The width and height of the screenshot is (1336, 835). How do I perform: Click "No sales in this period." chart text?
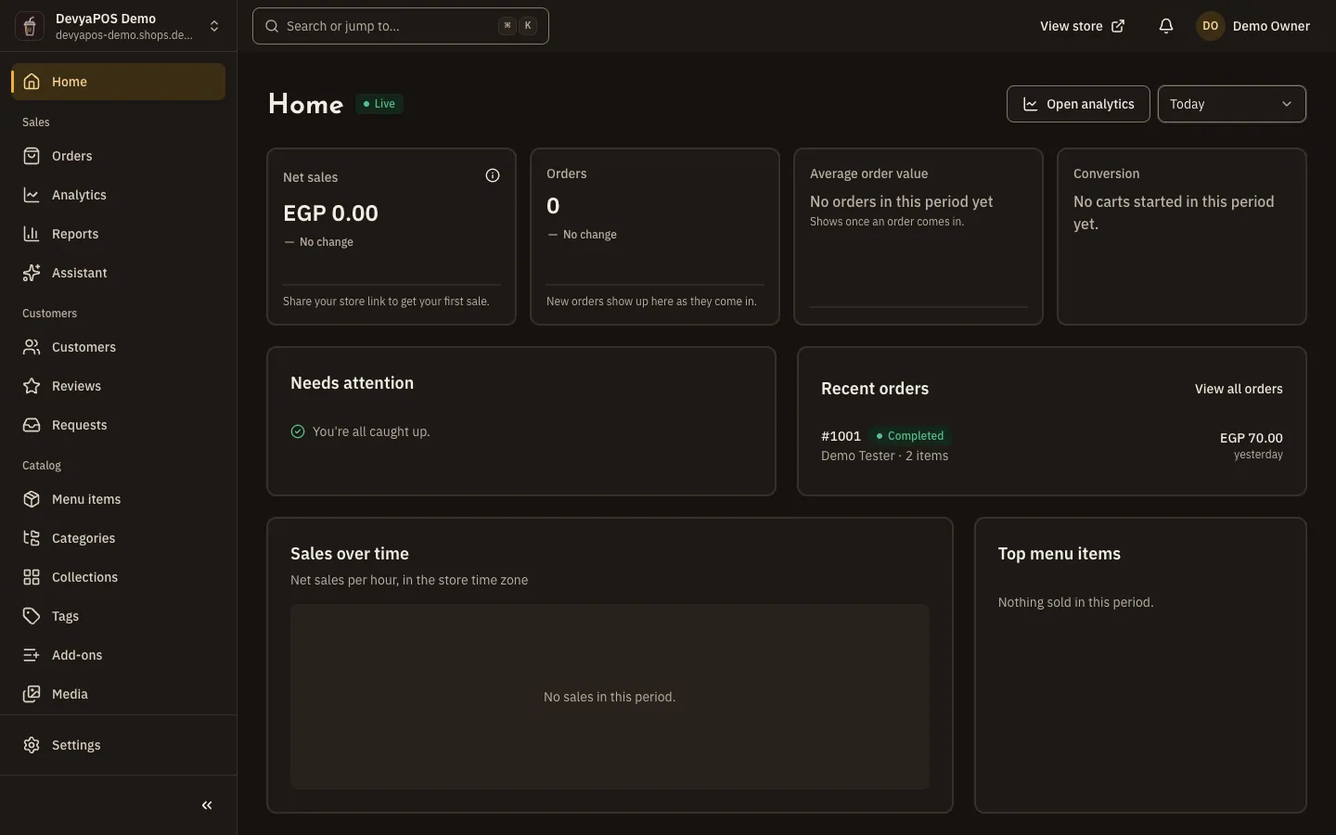pyautogui.click(x=610, y=697)
